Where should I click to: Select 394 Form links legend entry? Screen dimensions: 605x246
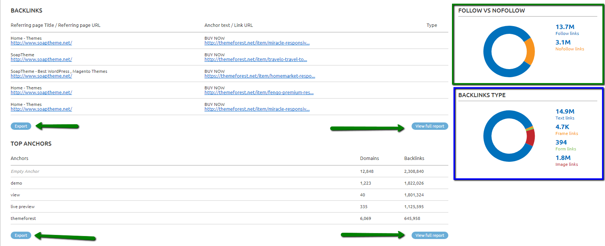click(x=566, y=145)
